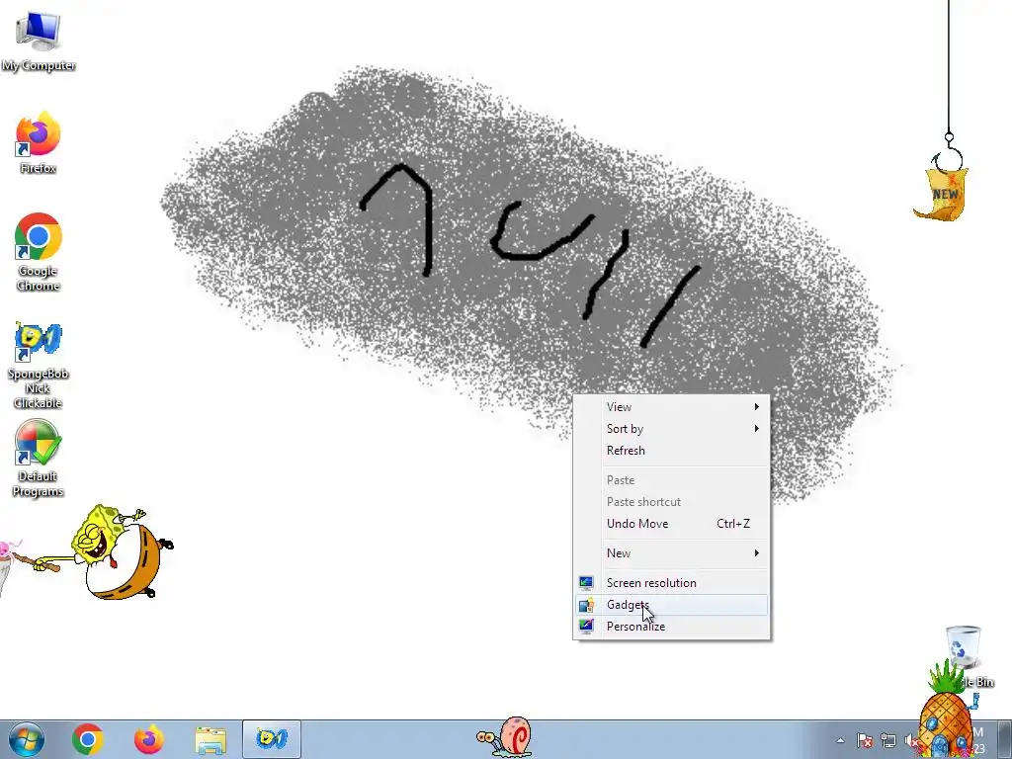
Task: Expand the View submenu
Action: click(x=671, y=406)
